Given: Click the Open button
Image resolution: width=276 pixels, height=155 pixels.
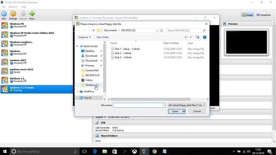Looking at the screenshot, I should [175, 111].
